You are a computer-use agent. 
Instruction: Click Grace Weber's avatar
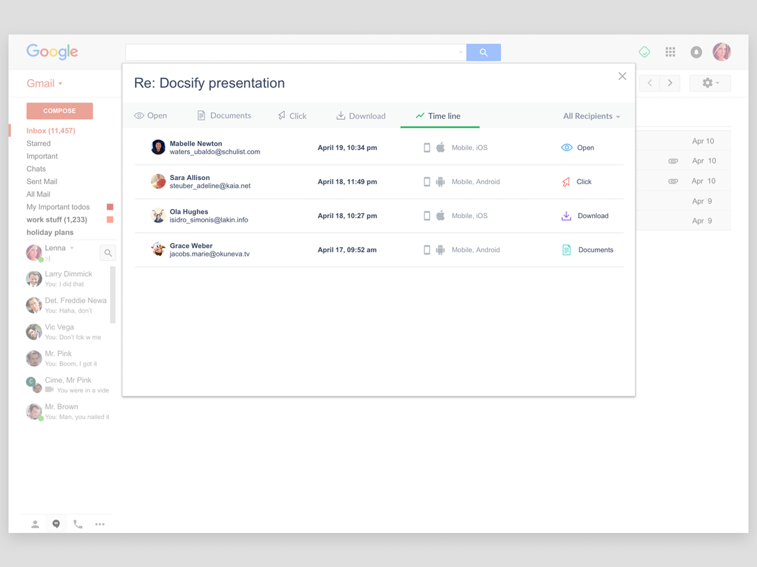tap(158, 249)
